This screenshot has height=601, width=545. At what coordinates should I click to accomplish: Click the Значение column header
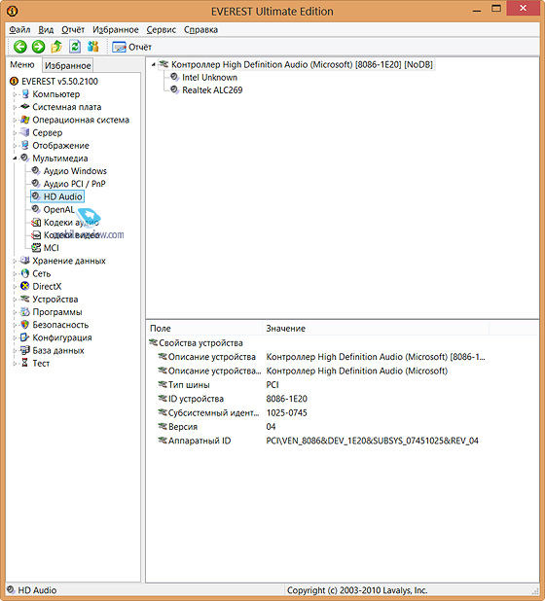[376, 329]
